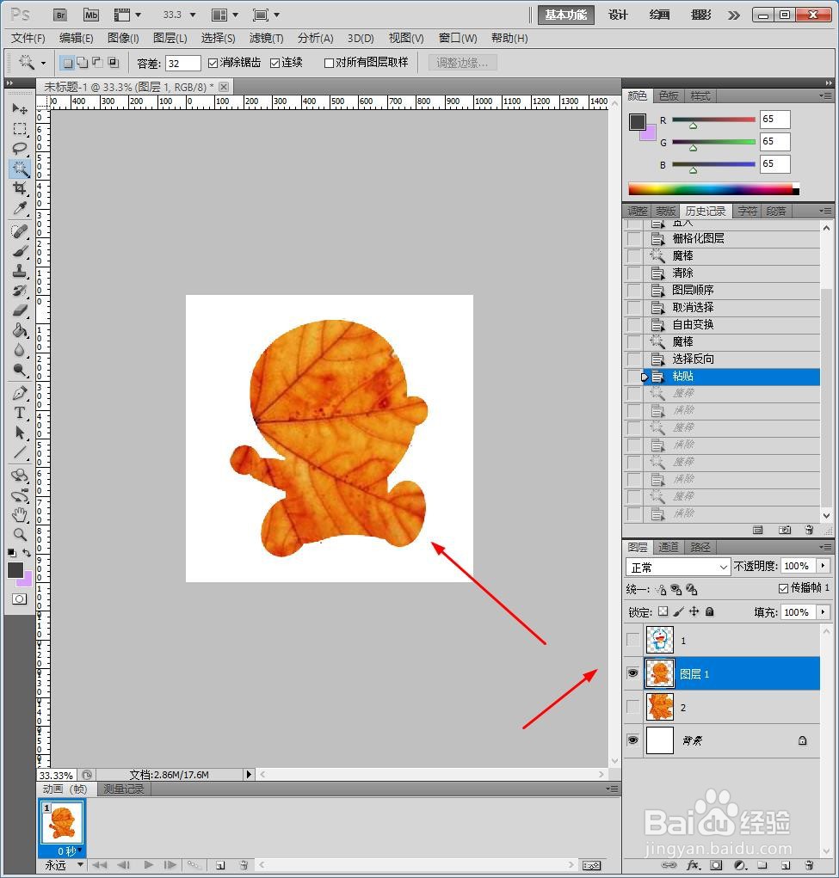This screenshot has width=839, height=878.
Task: Select the Magic Wand tool in toolbox
Action: click(20, 169)
